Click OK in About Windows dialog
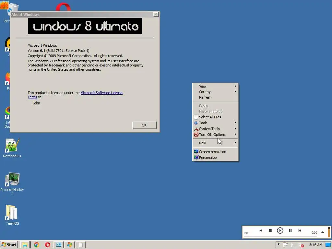This screenshot has width=332, height=249. 144,125
